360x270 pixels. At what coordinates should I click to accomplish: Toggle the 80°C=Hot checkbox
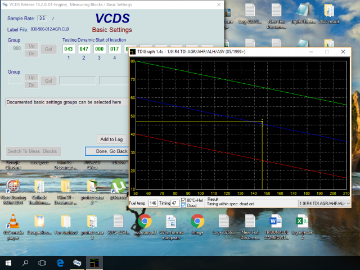184,200
